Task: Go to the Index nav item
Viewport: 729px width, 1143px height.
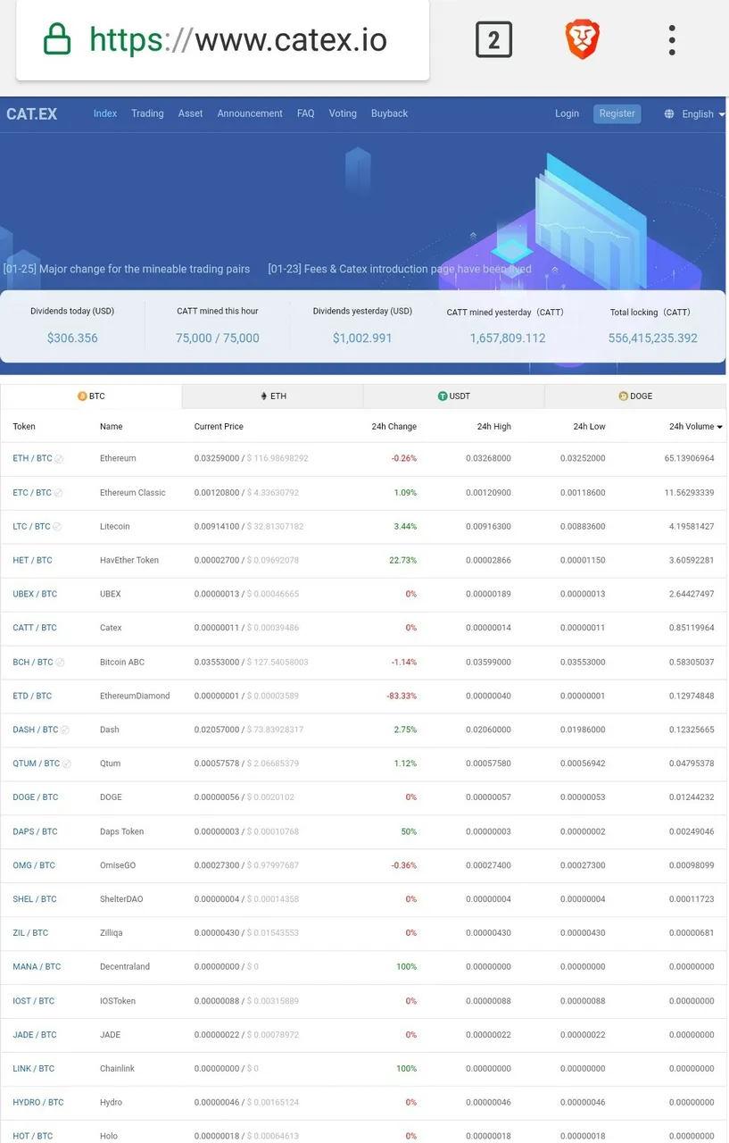Action: click(x=105, y=113)
